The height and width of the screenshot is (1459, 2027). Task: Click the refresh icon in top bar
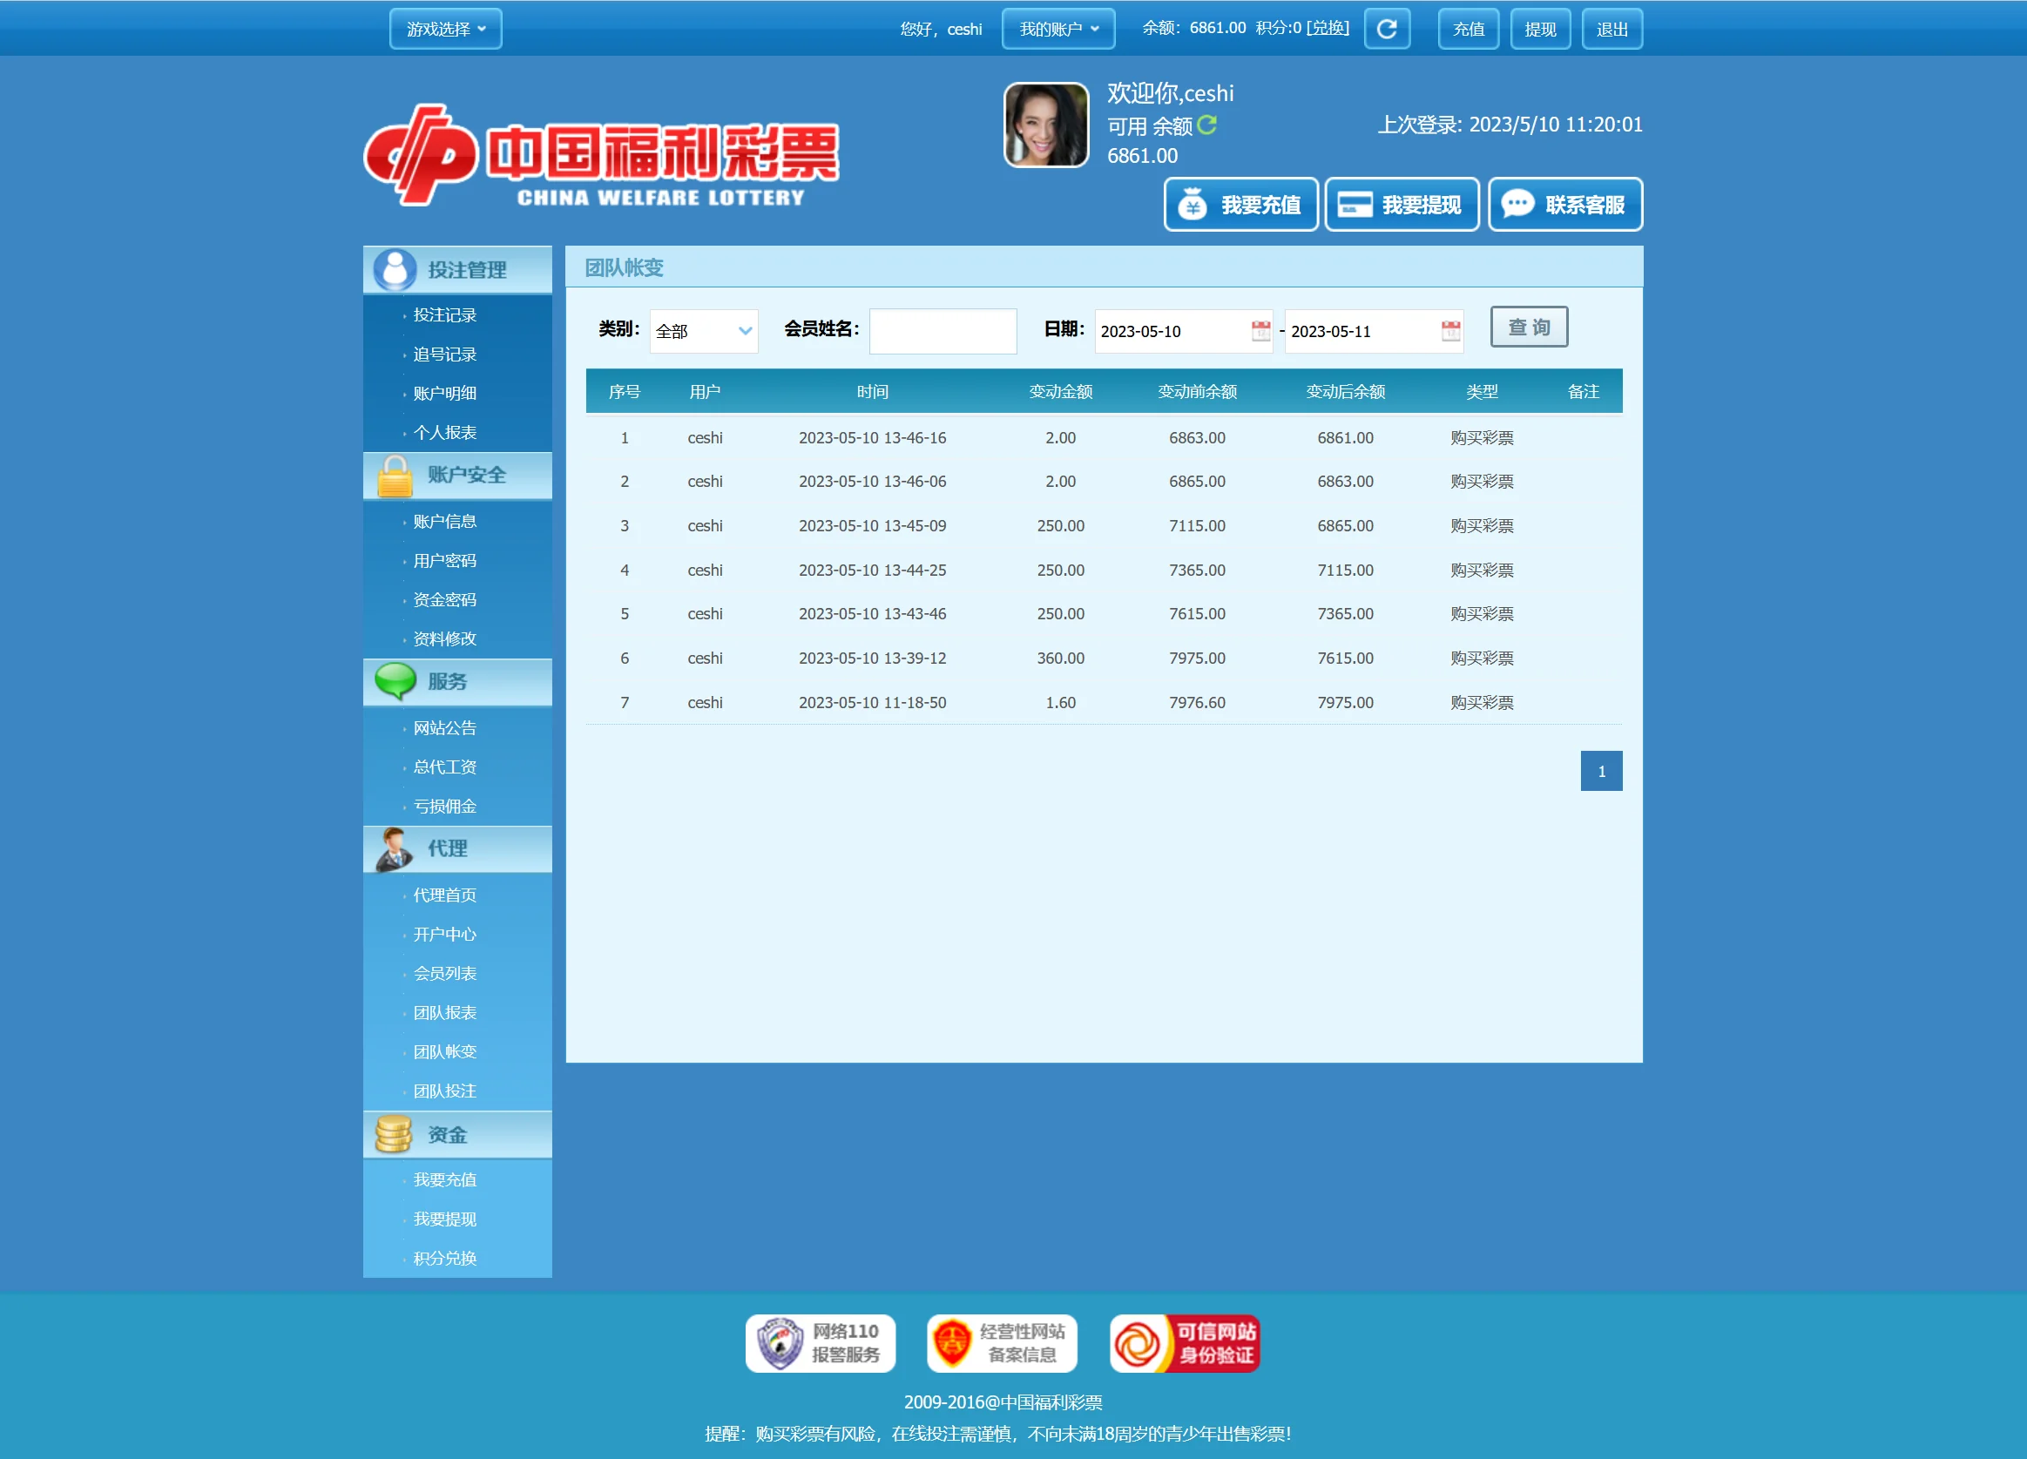tap(1386, 29)
